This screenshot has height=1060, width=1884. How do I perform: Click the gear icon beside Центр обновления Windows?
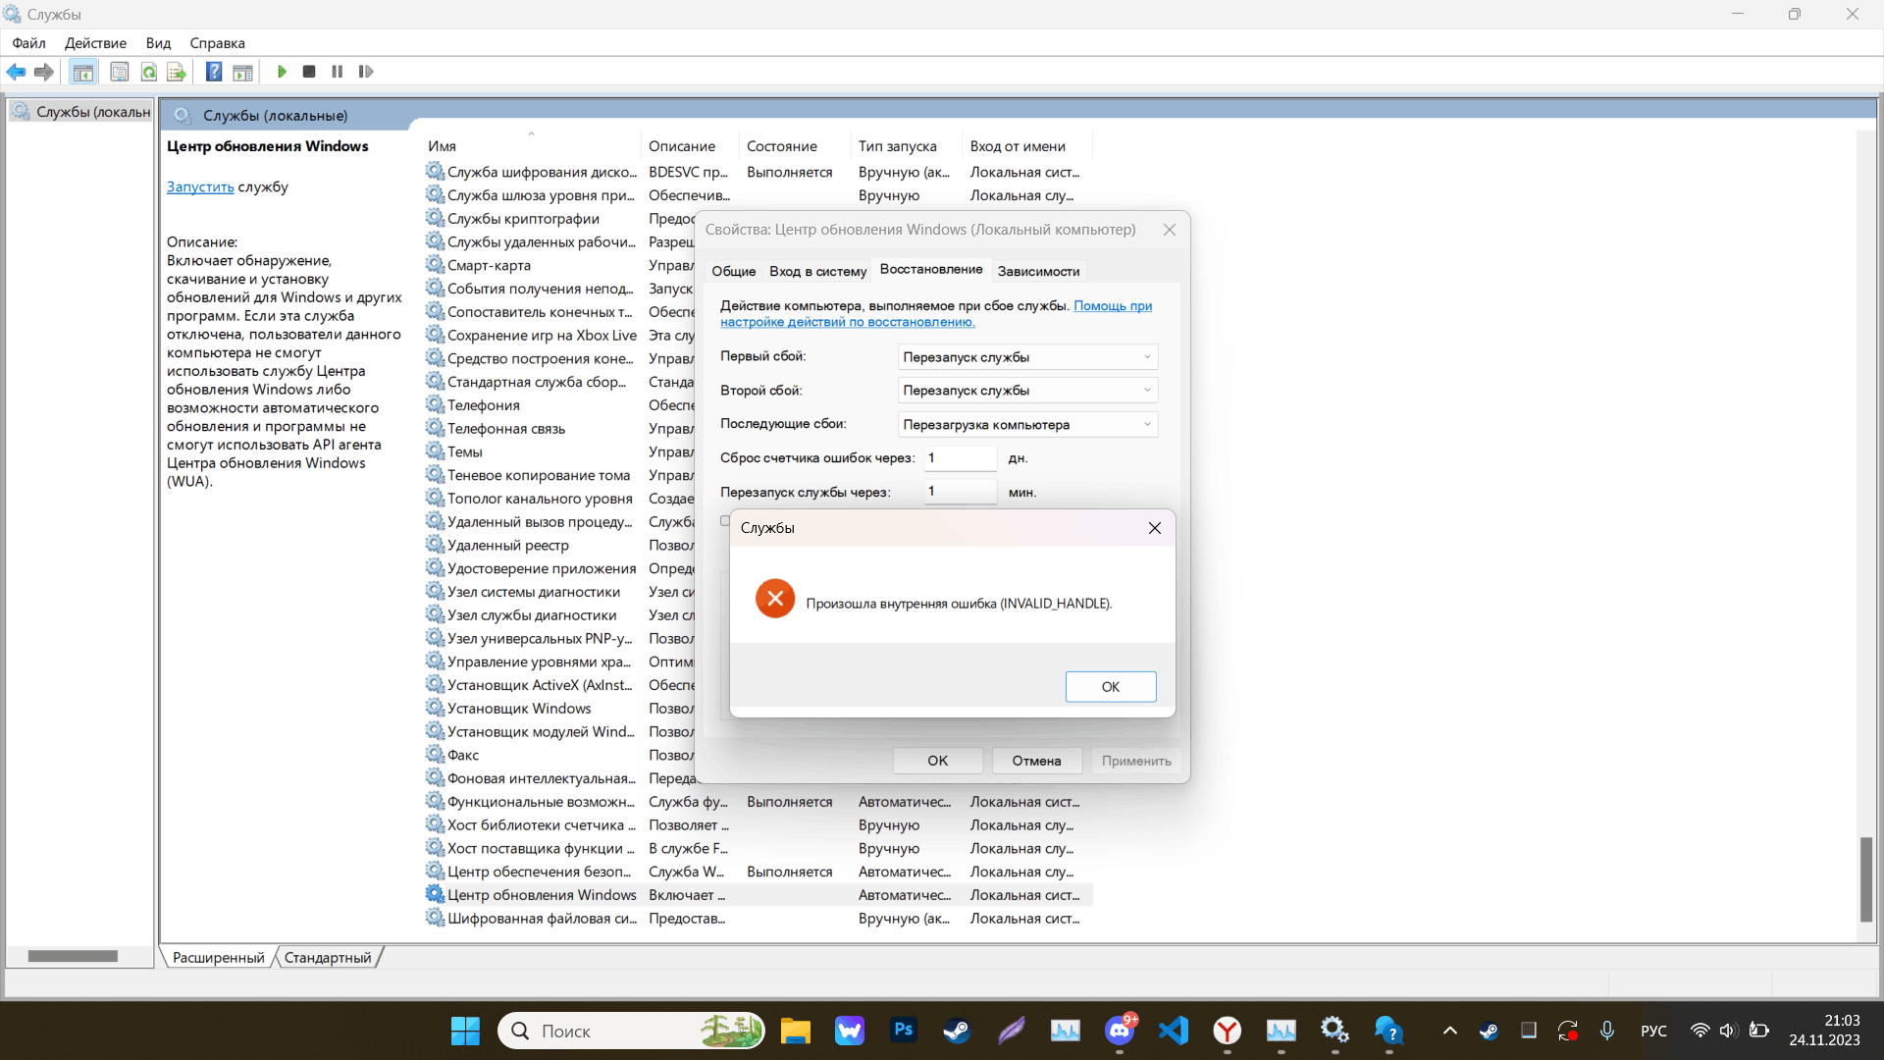pyautogui.click(x=435, y=894)
